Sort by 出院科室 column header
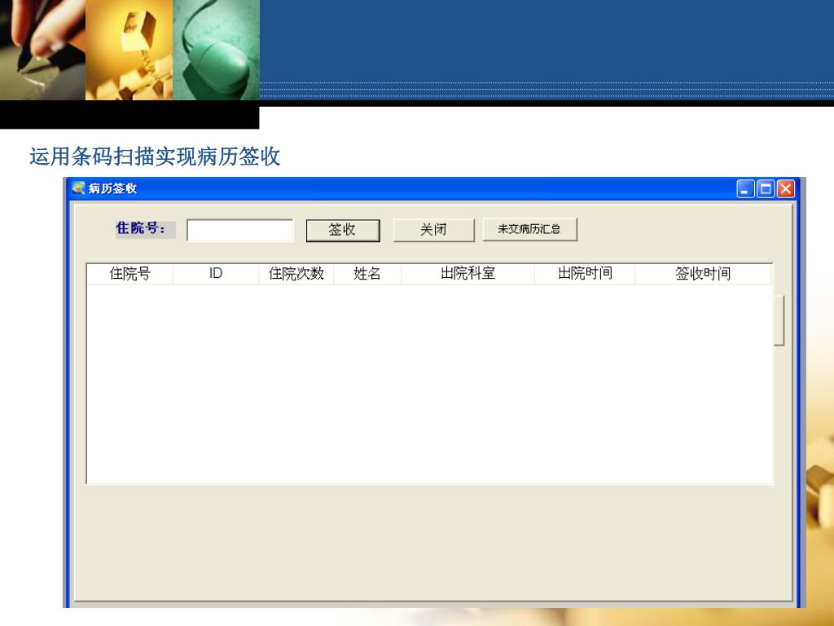The height and width of the screenshot is (626, 834). (x=468, y=274)
